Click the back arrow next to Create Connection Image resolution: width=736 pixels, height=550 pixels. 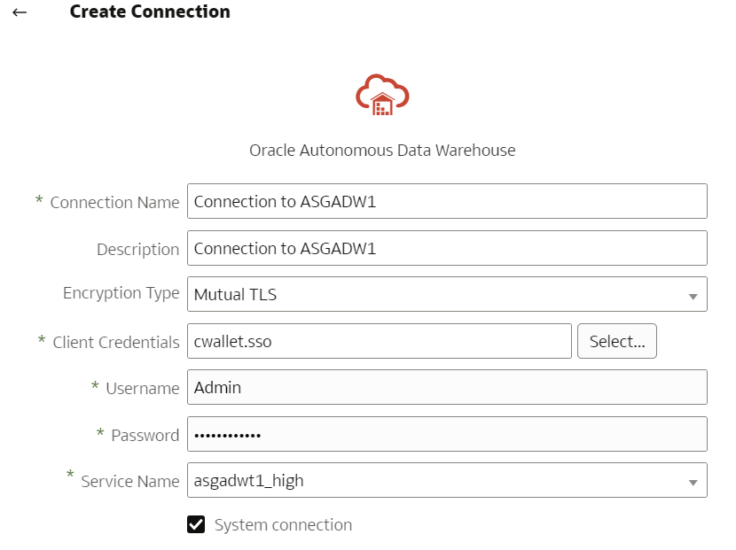click(20, 12)
